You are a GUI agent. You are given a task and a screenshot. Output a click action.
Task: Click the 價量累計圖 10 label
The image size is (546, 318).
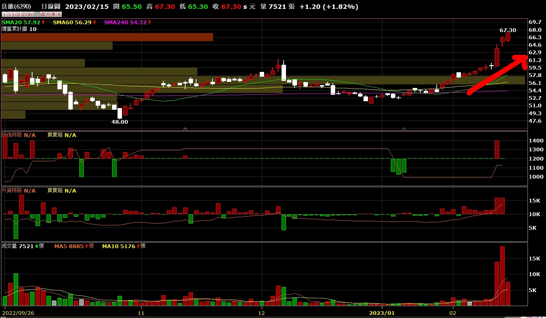coord(19,29)
